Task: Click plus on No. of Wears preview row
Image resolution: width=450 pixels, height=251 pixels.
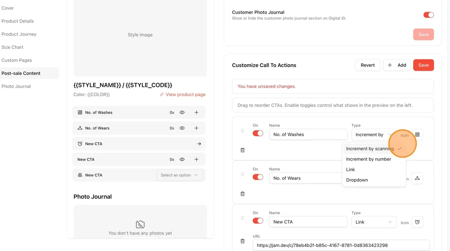Action: click(196, 128)
